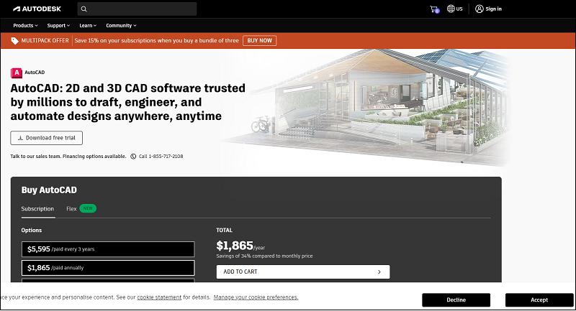Viewport: 576px width, 311px height.
Task: Click the Autodesk logo
Action: (x=37, y=9)
